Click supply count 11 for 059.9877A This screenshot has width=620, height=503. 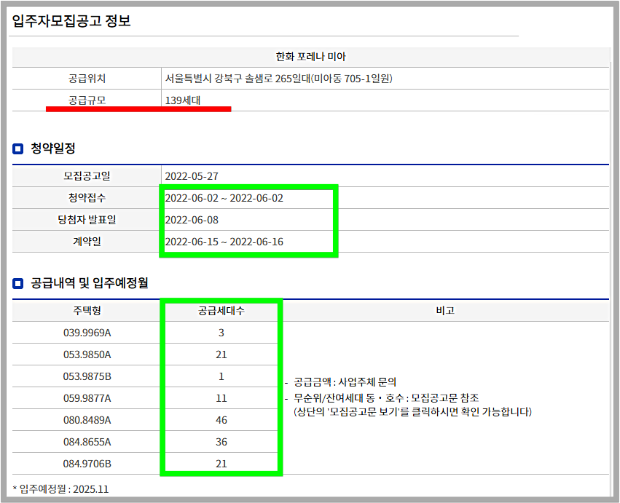coord(221,398)
